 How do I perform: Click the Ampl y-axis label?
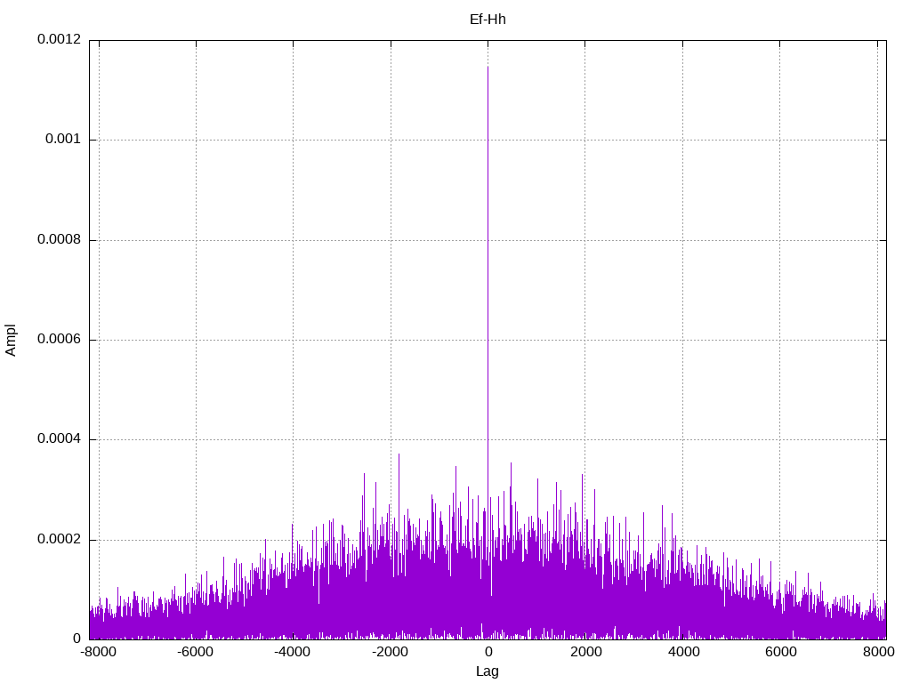(11, 341)
